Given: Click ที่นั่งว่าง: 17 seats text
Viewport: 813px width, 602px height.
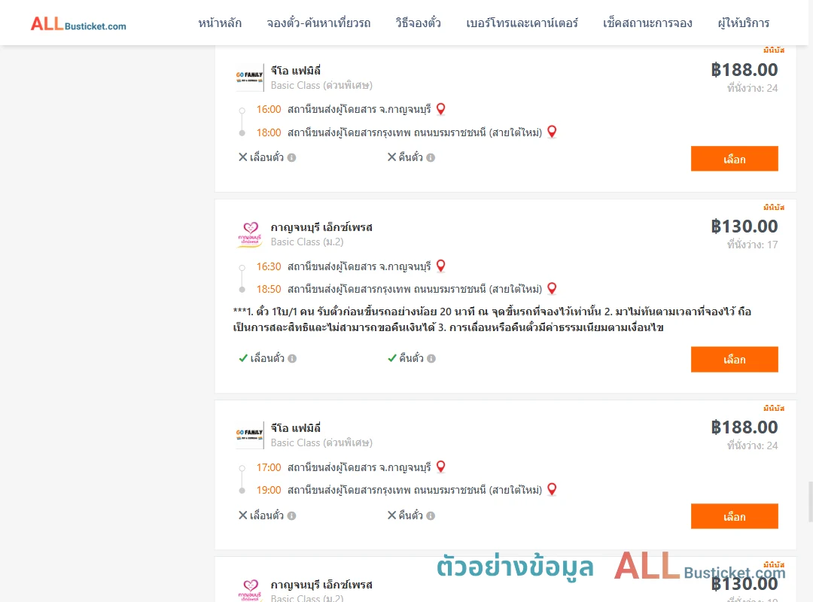Looking at the screenshot, I should (x=752, y=245).
